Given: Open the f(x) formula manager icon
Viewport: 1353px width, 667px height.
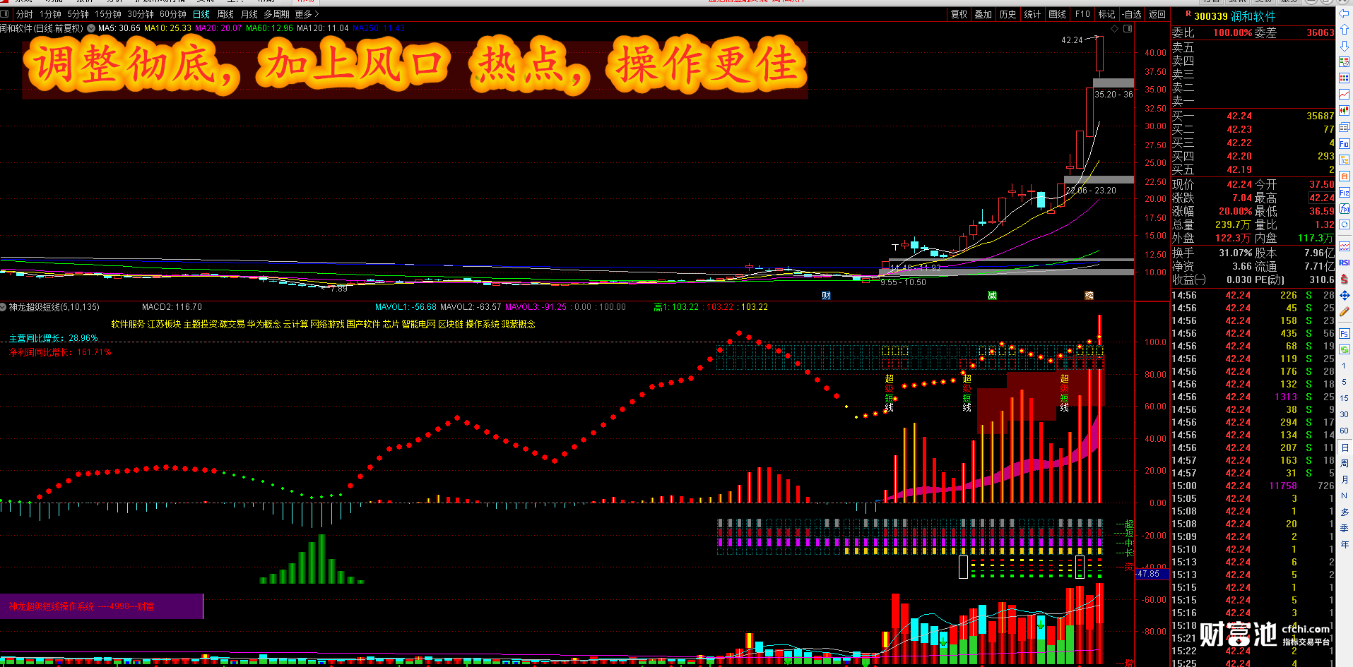Looking at the screenshot, I should click(1344, 208).
